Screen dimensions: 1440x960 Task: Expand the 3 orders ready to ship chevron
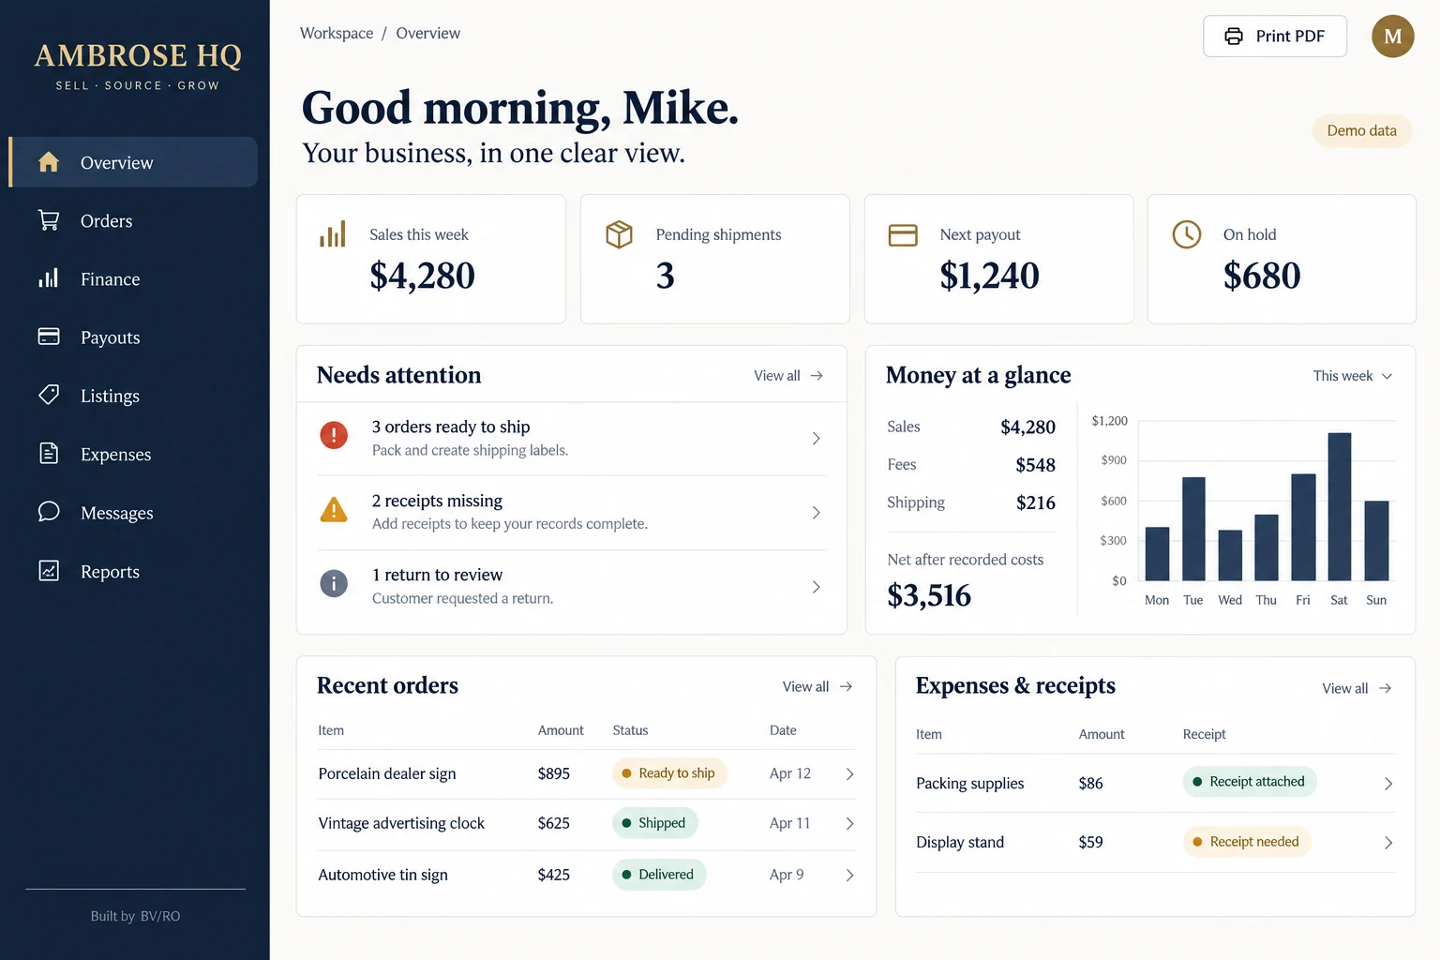click(817, 438)
